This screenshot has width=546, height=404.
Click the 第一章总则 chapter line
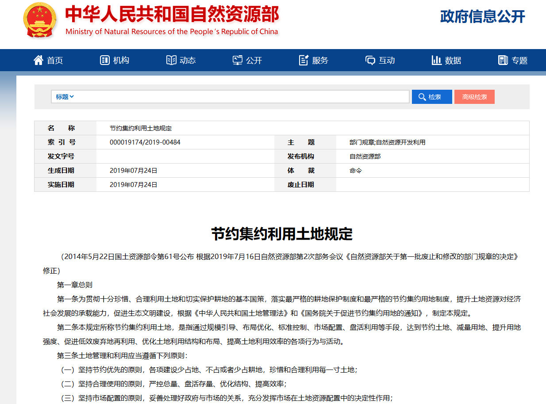(x=75, y=285)
